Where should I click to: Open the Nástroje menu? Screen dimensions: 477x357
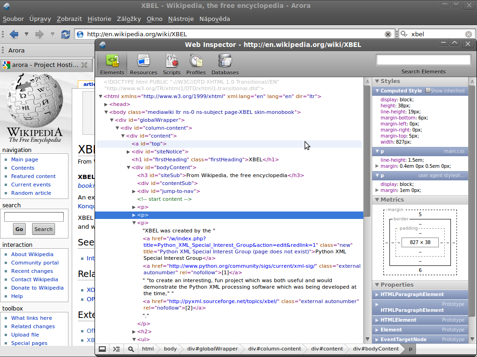point(181,19)
